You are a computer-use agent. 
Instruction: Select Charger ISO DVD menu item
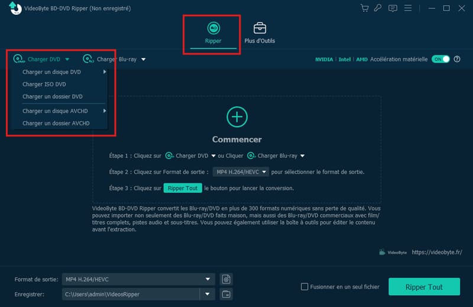[44, 84]
